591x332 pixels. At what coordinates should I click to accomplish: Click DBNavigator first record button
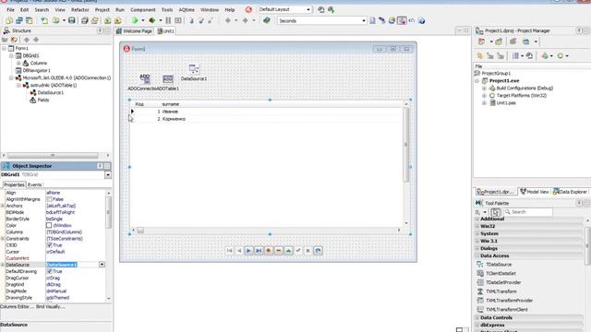point(229,251)
